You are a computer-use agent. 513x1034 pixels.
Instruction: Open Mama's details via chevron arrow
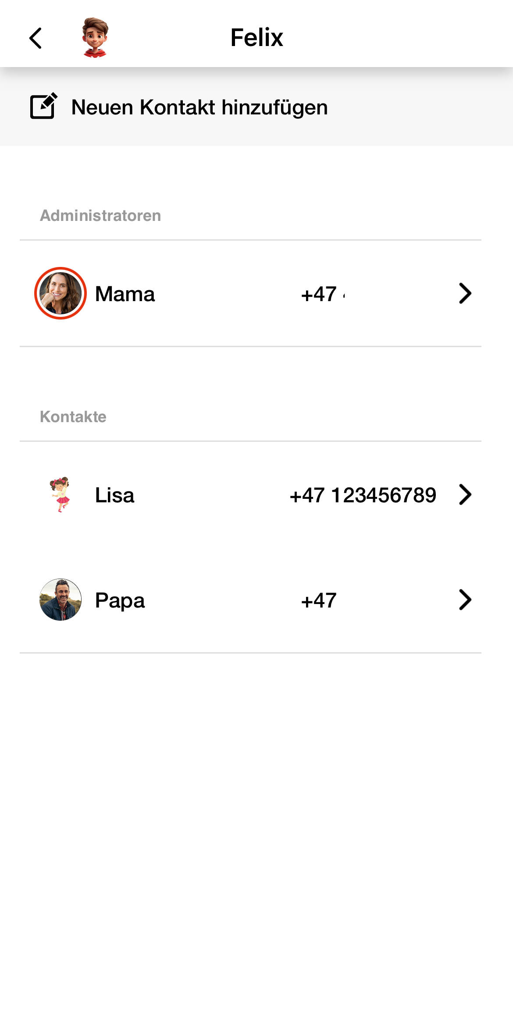coord(465,293)
